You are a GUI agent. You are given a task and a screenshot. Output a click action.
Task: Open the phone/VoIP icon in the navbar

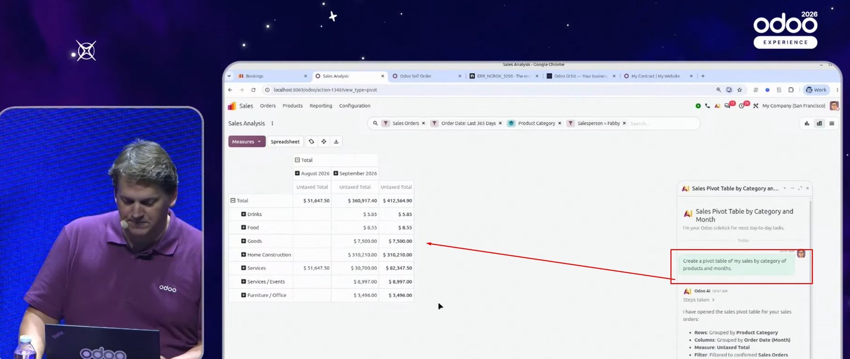(708, 106)
